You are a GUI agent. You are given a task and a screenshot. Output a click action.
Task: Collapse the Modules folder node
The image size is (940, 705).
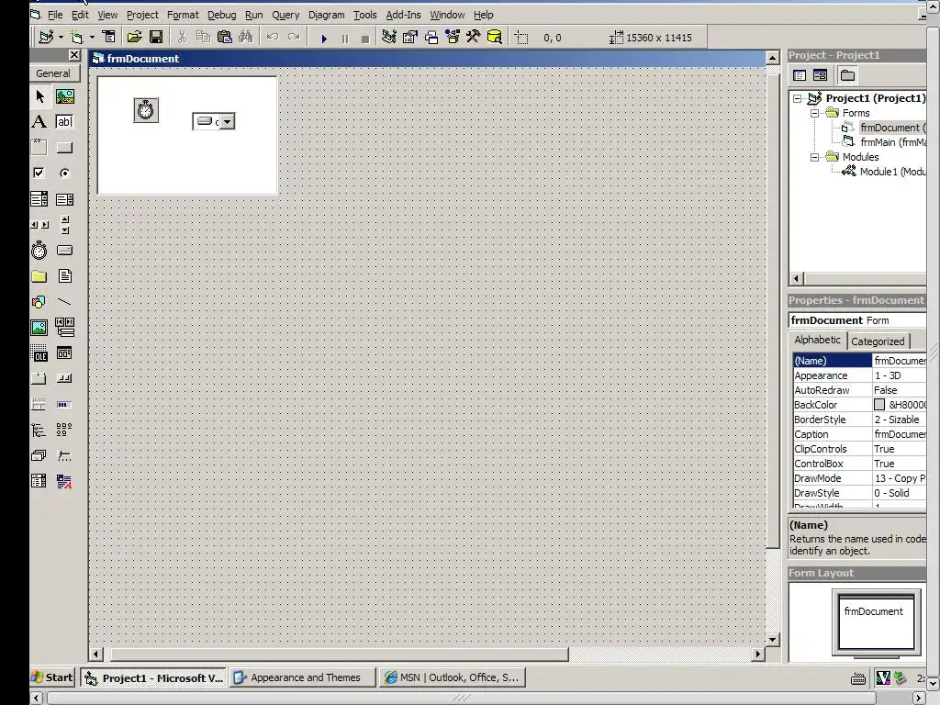pyautogui.click(x=814, y=157)
